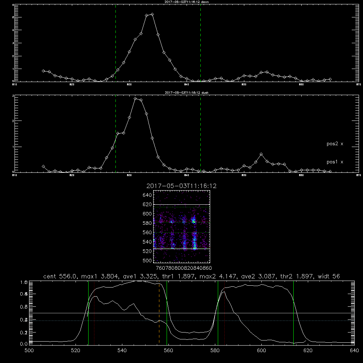Screen dimensions: 363x363
Task: Select the 'max2 4.147' value
Action: 218,276
